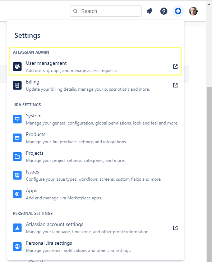Open Products settings

point(96,138)
